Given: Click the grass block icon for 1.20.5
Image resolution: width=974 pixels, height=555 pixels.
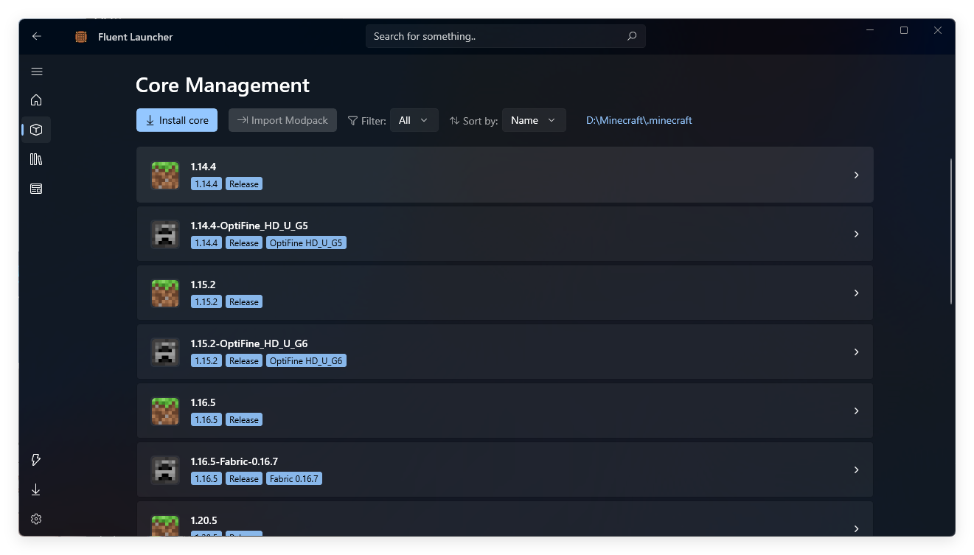Looking at the screenshot, I should 165,526.
